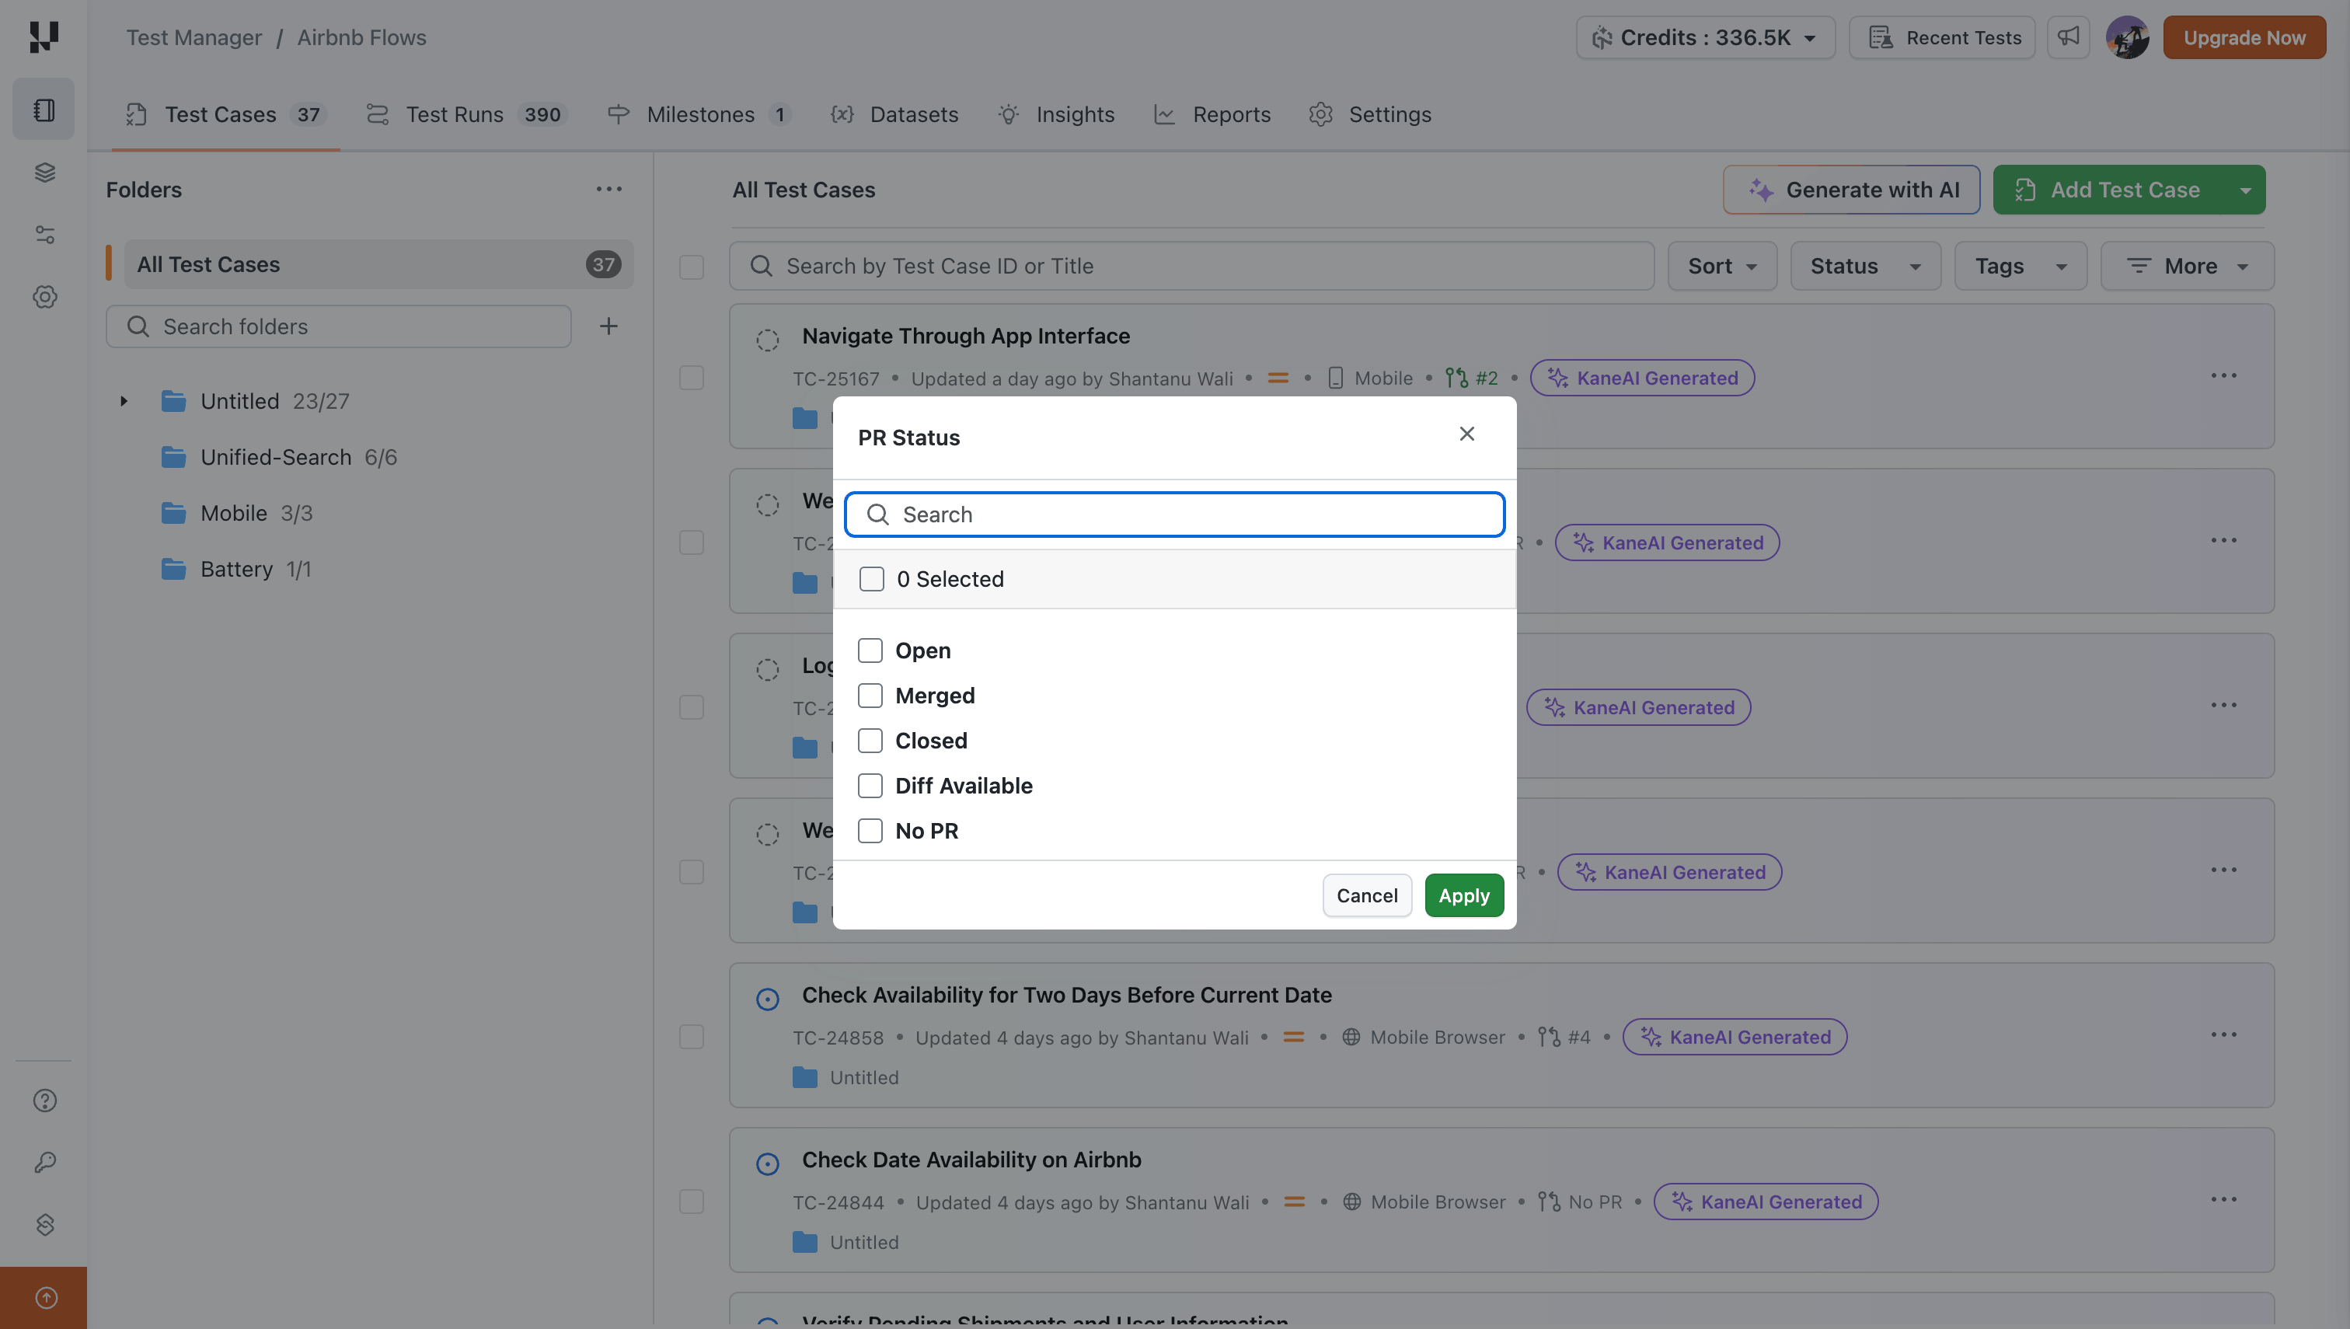Image resolution: width=2350 pixels, height=1329 pixels.
Task: Open the Sort dropdown
Action: click(x=1721, y=266)
